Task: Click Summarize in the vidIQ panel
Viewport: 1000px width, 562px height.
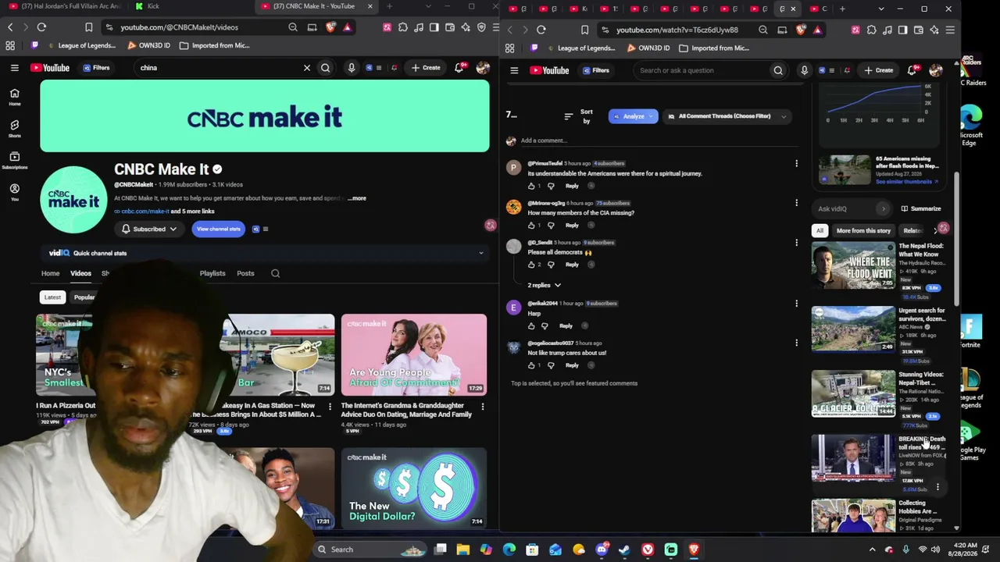Action: pyautogui.click(x=921, y=208)
